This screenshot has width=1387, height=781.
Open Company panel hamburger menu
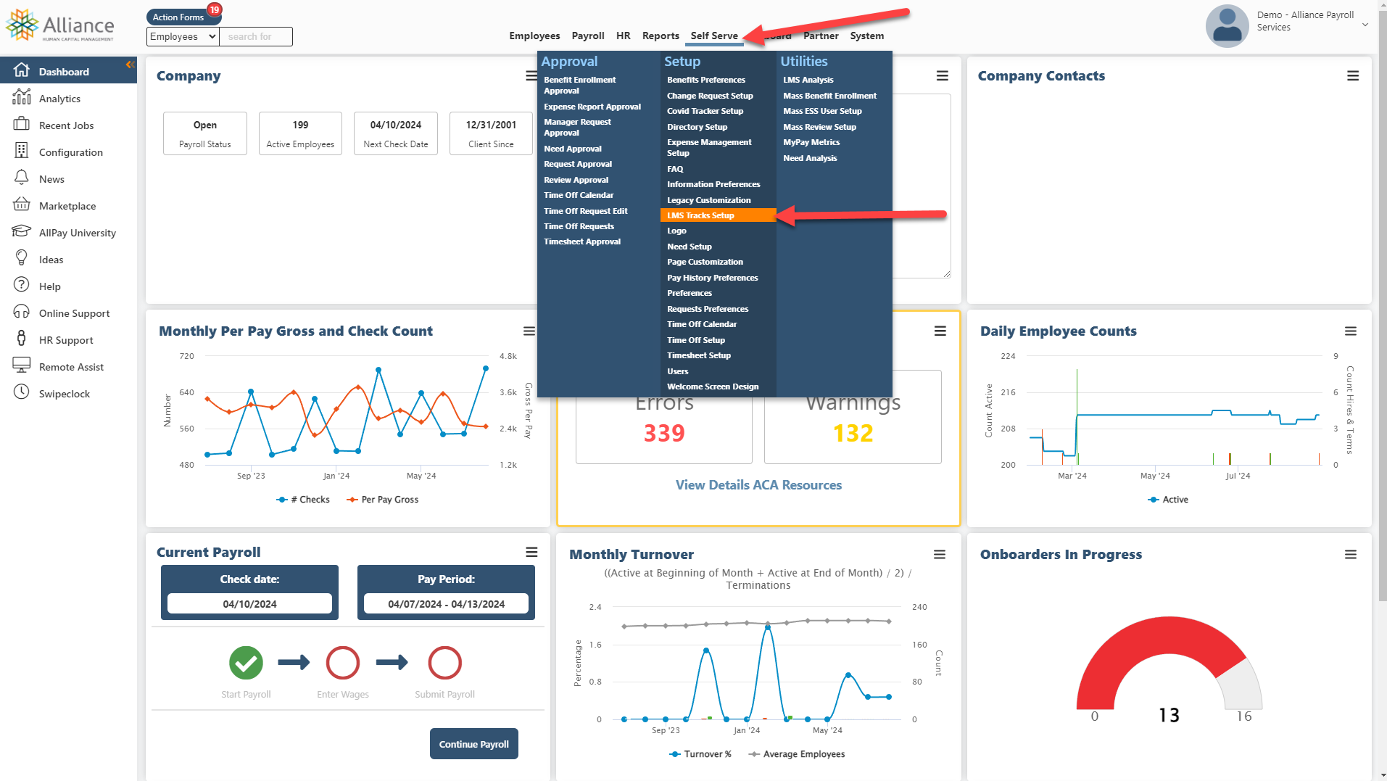(531, 76)
